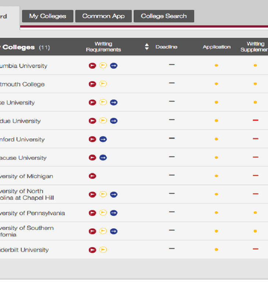The height and width of the screenshot is (282, 268).
Task: Open the My Colleges tab
Action: click(x=48, y=16)
